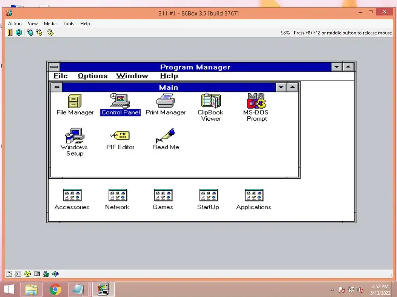Click the second floppy drive status icon

point(18,274)
